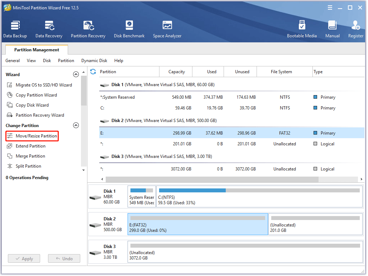Viewport: 368px width, 276px height.
Task: Select 3072.0 GB Unallocated block
Action: (246, 252)
